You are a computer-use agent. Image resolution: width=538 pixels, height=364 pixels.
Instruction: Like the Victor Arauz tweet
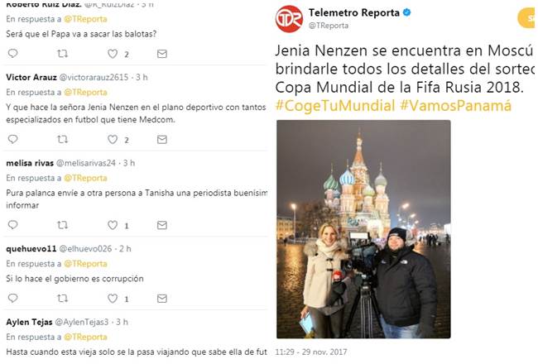pos(113,139)
